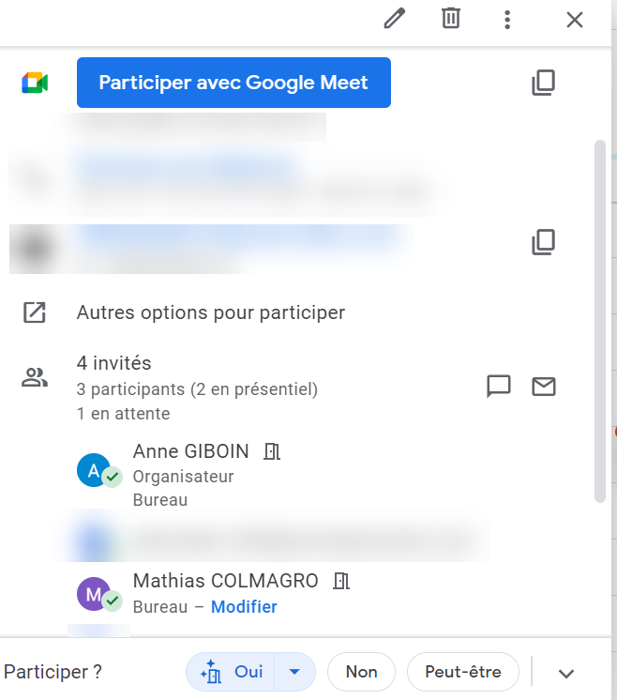Click Mathias COLMAGRO's avatar
The height and width of the screenshot is (700, 617).
pos(93,594)
